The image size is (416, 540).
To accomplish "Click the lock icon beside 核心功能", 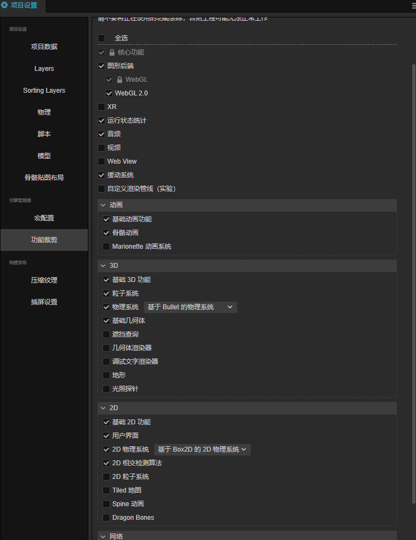I will point(112,52).
